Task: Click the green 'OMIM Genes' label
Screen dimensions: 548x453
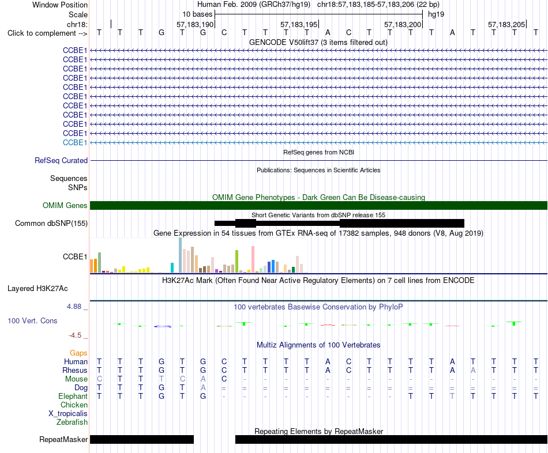Action: tap(65, 205)
